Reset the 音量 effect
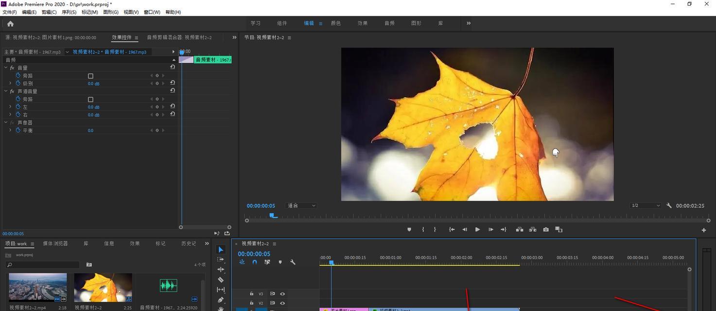Image resolution: width=716 pixels, height=311 pixels. (x=173, y=67)
